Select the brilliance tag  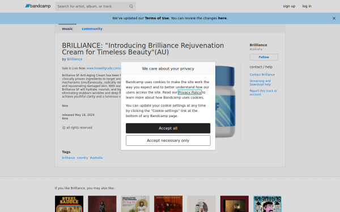point(69,158)
